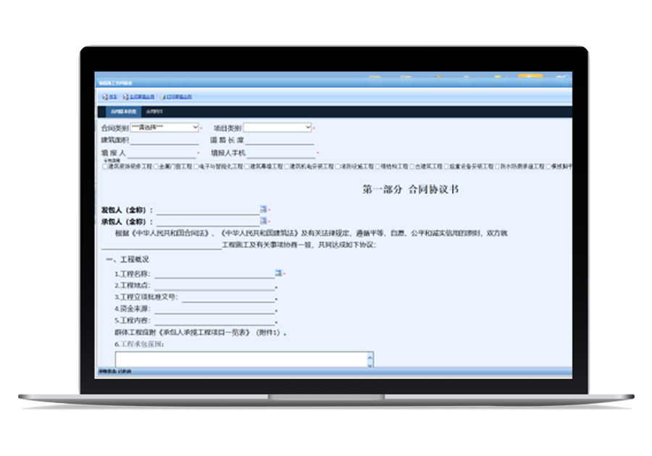This screenshot has height=456, width=652.
Task: Open the picker icon beside 承包人（全称）
Action: coord(264,220)
